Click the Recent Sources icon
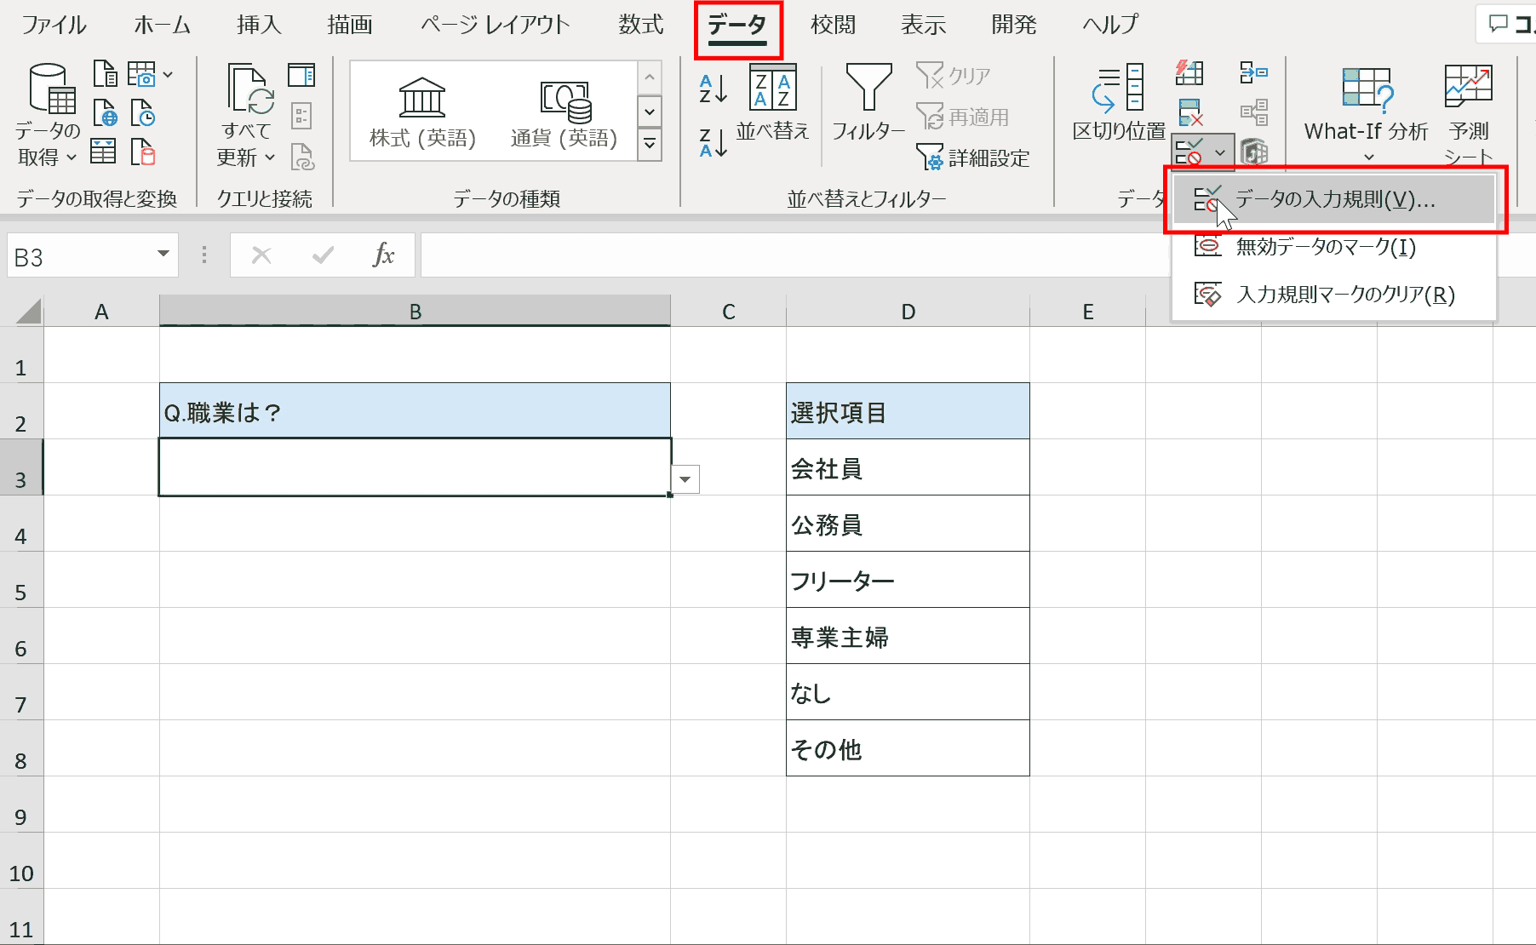This screenshot has height=945, width=1536. (x=142, y=113)
